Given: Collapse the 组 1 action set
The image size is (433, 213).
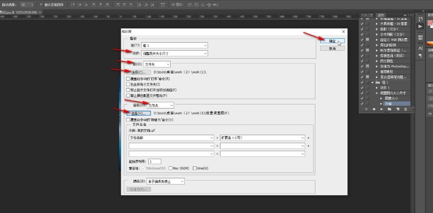Looking at the screenshot, I should (x=372, y=82).
